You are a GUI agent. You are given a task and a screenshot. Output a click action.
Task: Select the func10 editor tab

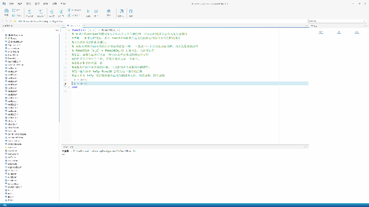[74, 26]
